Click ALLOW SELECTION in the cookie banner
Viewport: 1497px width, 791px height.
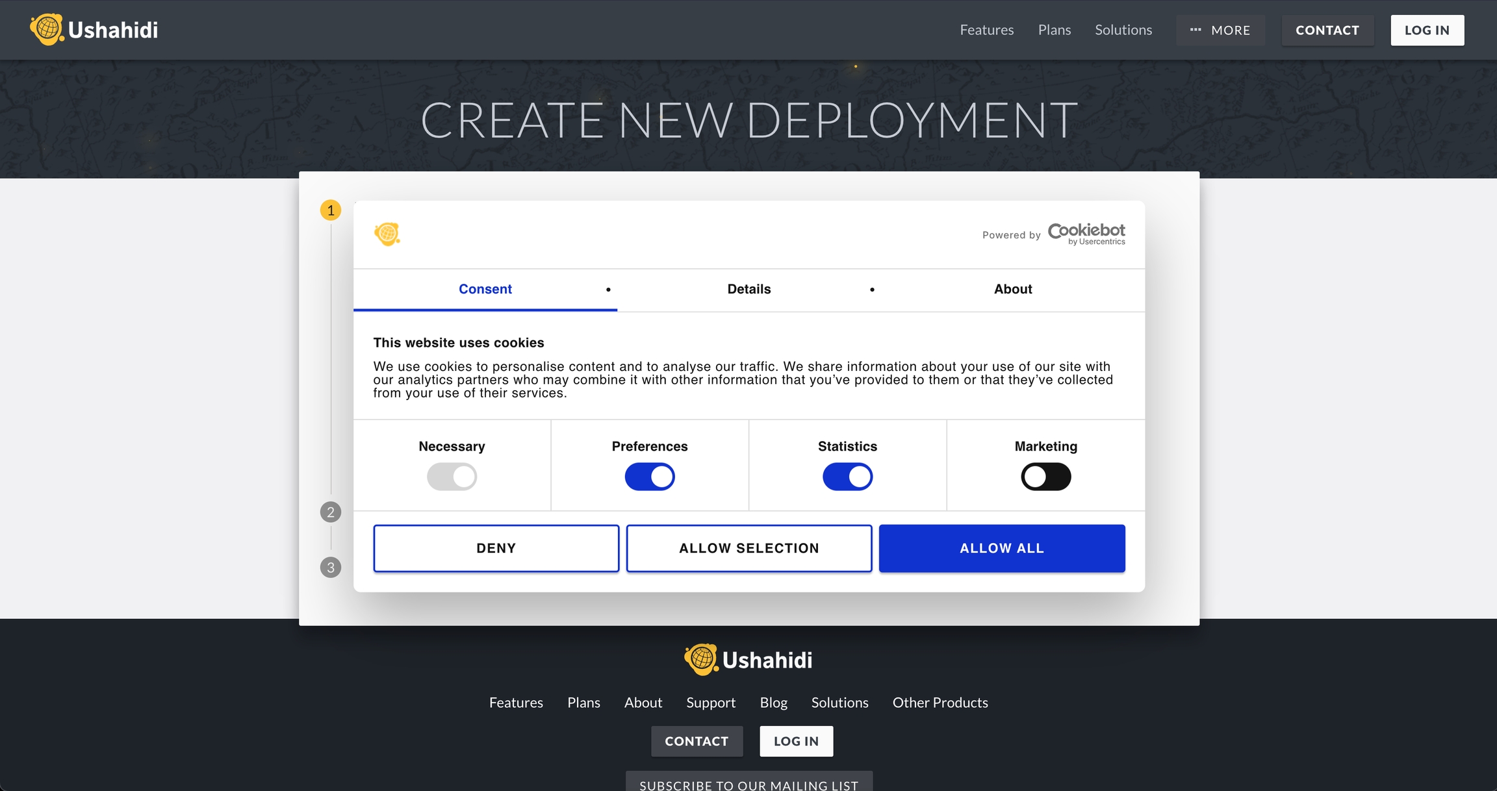tap(748, 547)
